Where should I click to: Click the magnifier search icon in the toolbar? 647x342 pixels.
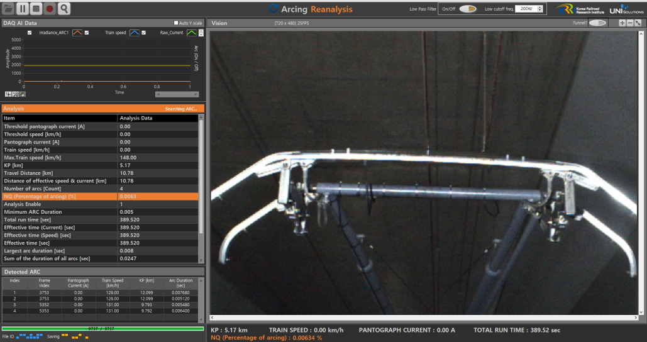click(64, 8)
